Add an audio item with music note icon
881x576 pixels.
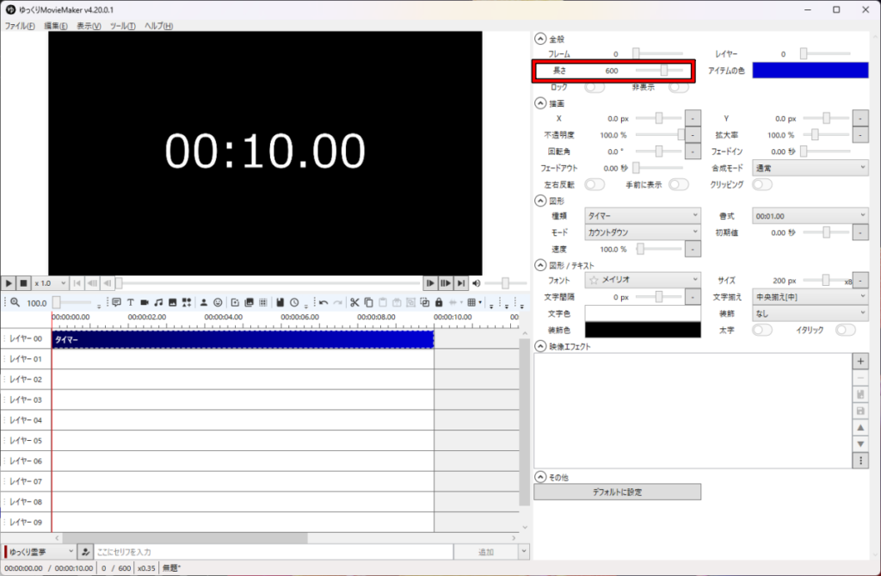click(158, 302)
